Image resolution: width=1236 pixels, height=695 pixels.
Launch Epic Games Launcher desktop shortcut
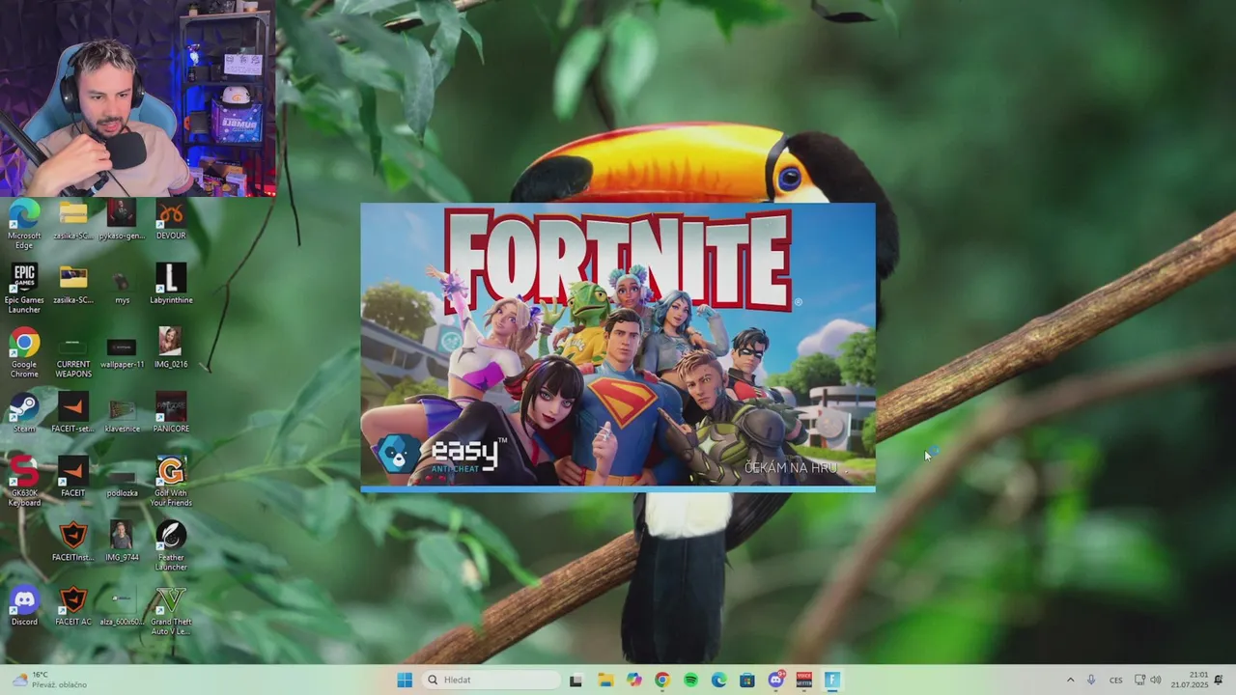tap(24, 289)
